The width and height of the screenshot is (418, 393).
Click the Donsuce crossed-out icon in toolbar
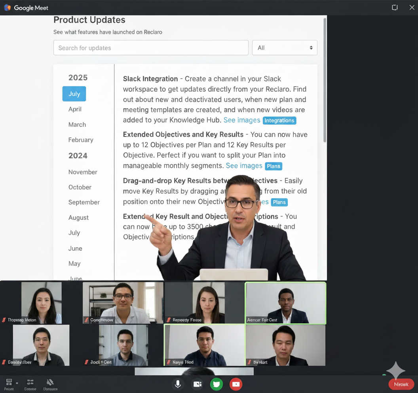tap(50, 382)
